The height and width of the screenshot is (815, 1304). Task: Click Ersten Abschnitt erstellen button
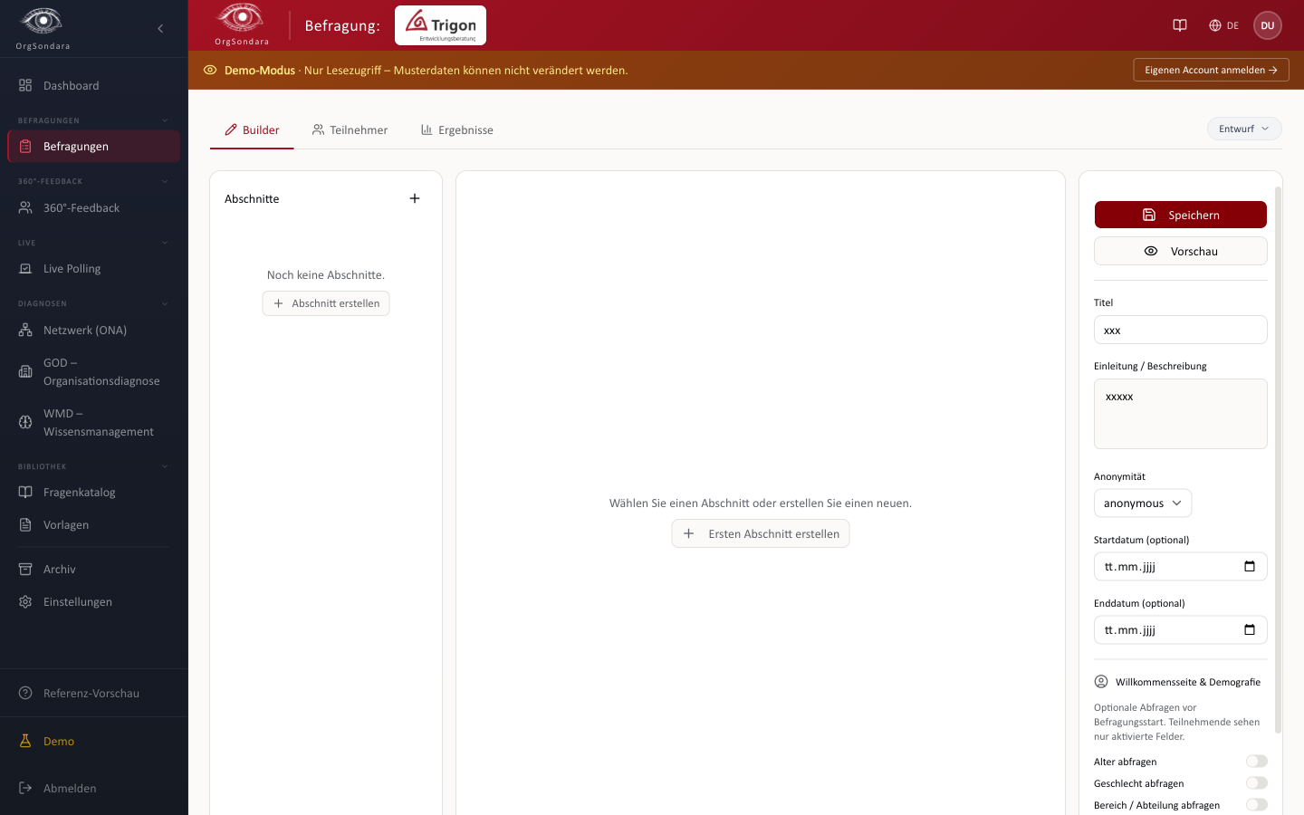[761, 533]
